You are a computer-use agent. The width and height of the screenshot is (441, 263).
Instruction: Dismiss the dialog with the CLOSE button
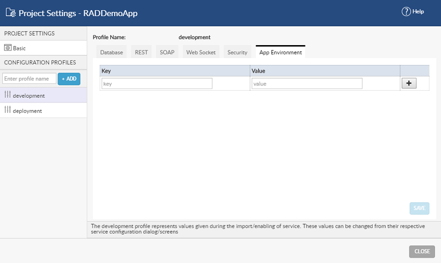(422, 251)
